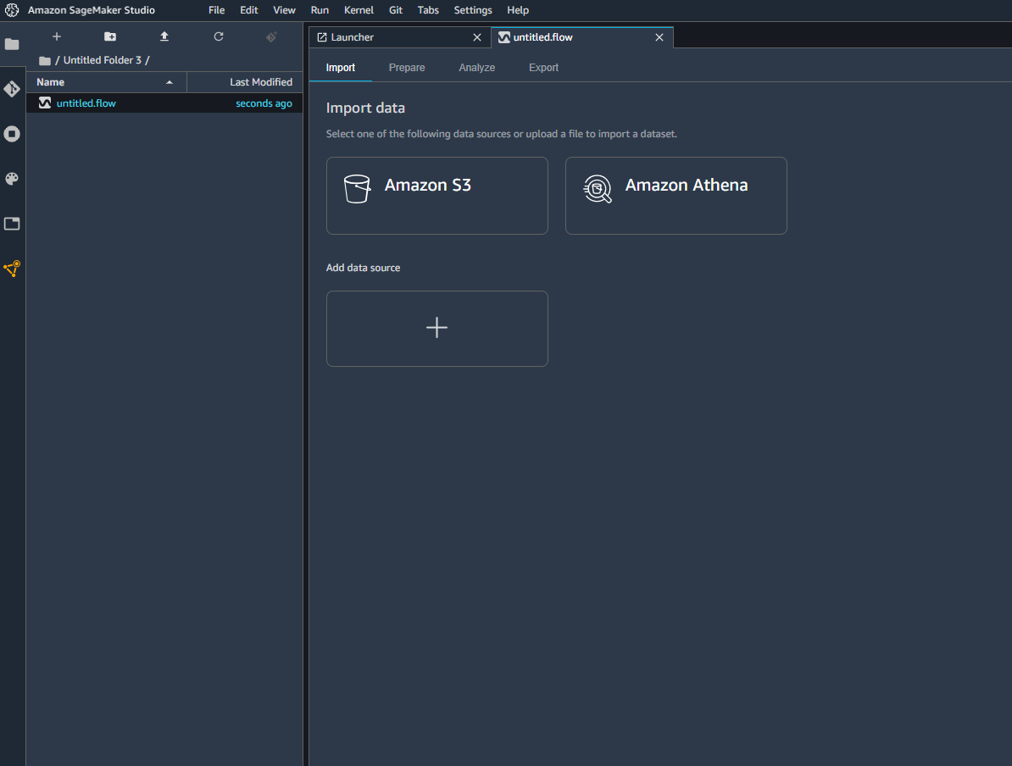
Task: Click the upload files icon
Action: point(164,36)
